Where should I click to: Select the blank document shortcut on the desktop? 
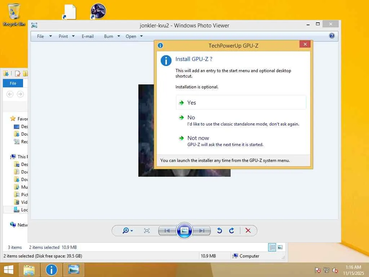click(x=70, y=12)
